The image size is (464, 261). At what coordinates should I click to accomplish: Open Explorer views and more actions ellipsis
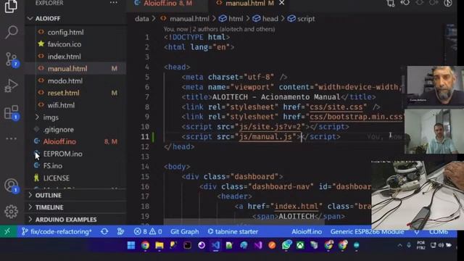[x=114, y=3]
